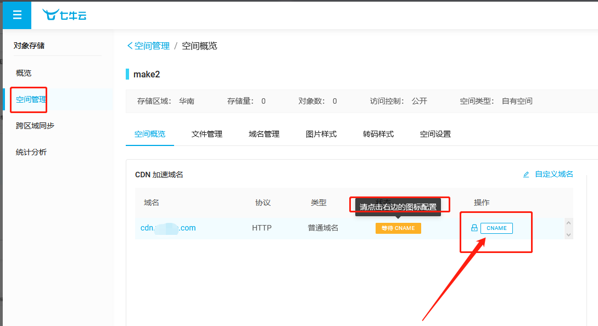This screenshot has width=598, height=326.
Task: Open the 空间设置 tab
Action: (435, 134)
